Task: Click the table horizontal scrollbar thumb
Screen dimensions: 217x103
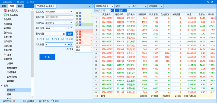Action: pyautogui.click(x=129, y=98)
